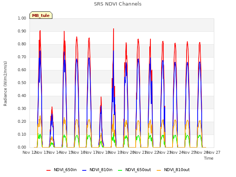The height and width of the screenshot is (177, 236).
Task: Click the Nov 12 x-axis date label
Action: (29, 152)
